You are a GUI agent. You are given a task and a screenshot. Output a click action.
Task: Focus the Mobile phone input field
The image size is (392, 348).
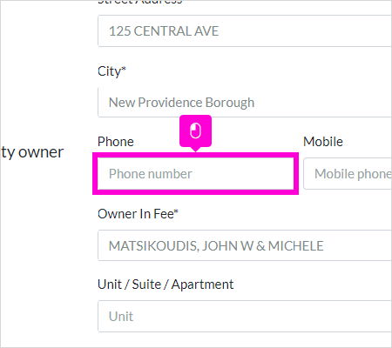point(348,173)
